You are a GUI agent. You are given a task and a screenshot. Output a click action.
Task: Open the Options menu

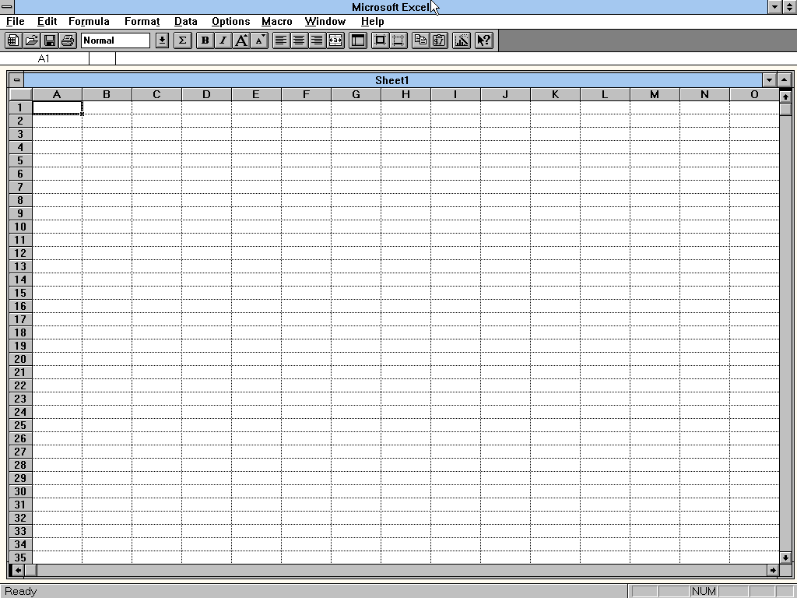click(230, 21)
